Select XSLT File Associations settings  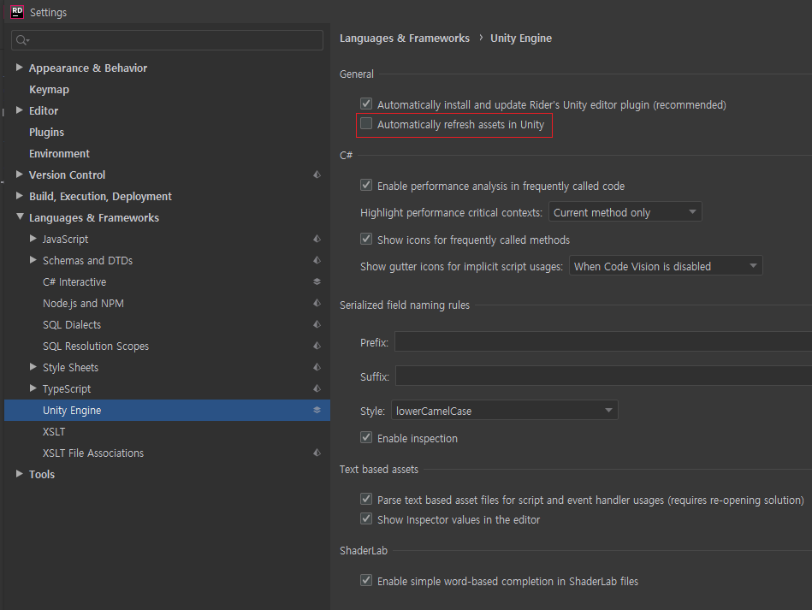point(93,453)
